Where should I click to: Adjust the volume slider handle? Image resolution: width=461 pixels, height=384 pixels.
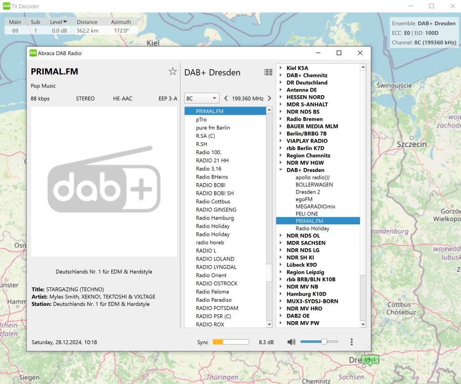(324, 342)
